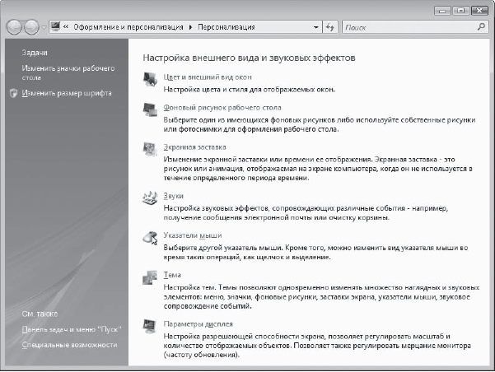Close the Персонализация window
The width and height of the screenshot is (495, 372).
[479, 11]
